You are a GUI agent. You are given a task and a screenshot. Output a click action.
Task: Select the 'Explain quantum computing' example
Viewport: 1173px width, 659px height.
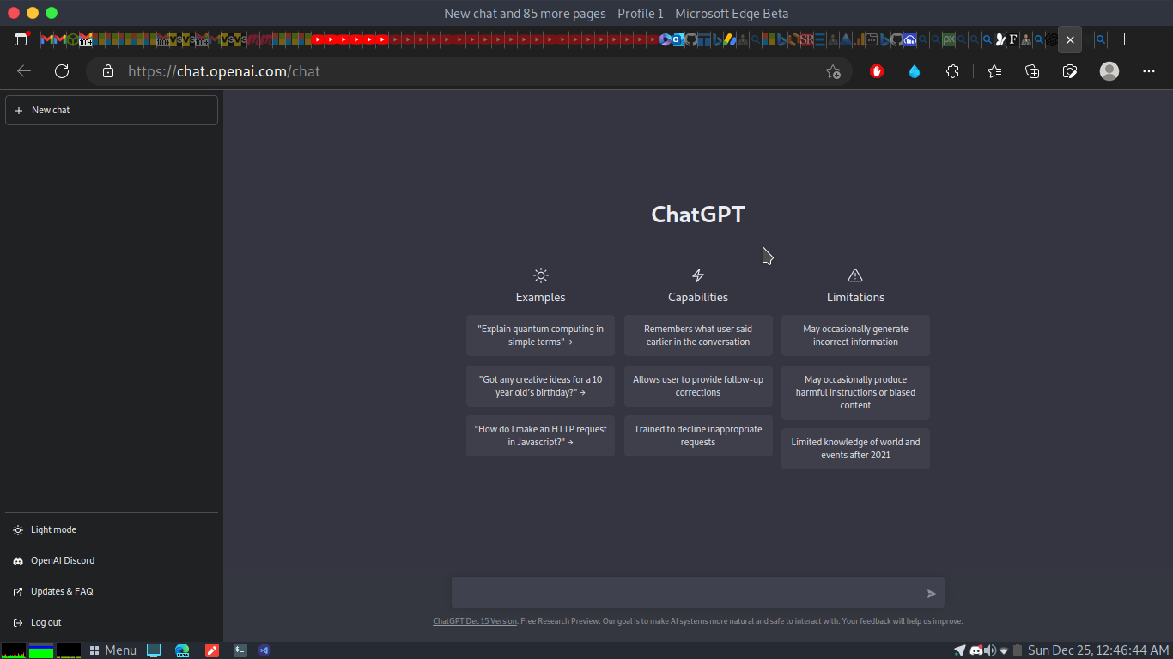pos(540,336)
